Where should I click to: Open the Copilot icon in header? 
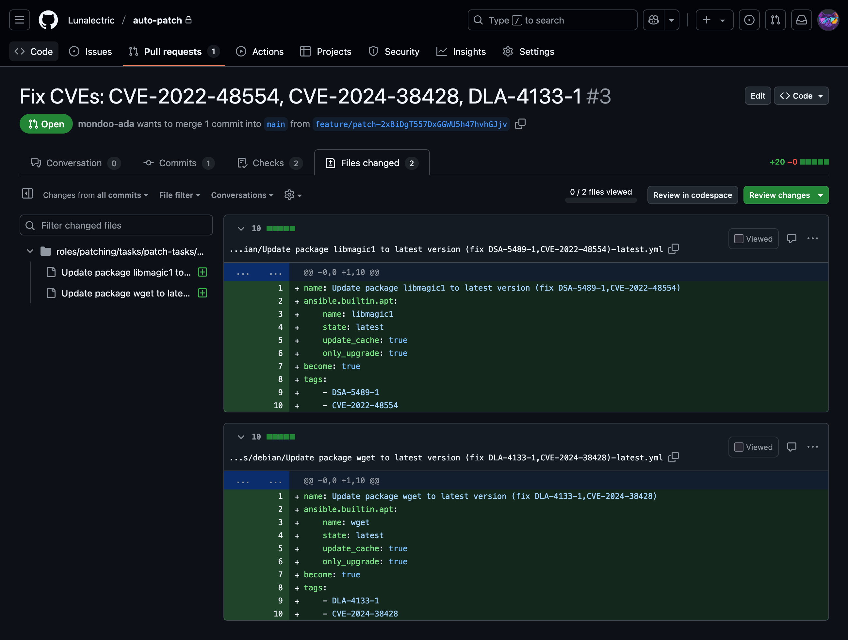tap(654, 20)
